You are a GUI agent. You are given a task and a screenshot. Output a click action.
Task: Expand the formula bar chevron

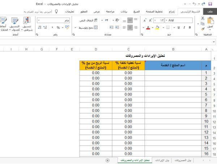click(x=214, y=42)
